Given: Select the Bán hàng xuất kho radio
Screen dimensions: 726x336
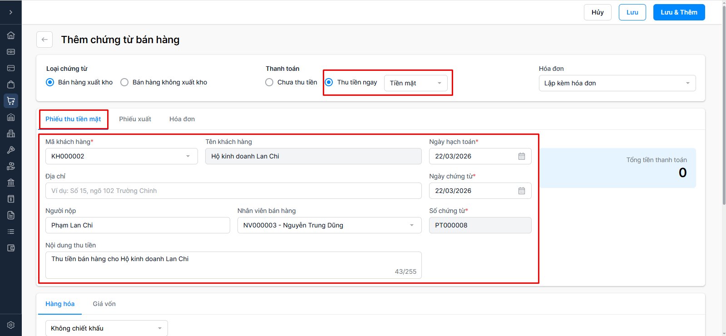Looking at the screenshot, I should tap(50, 82).
